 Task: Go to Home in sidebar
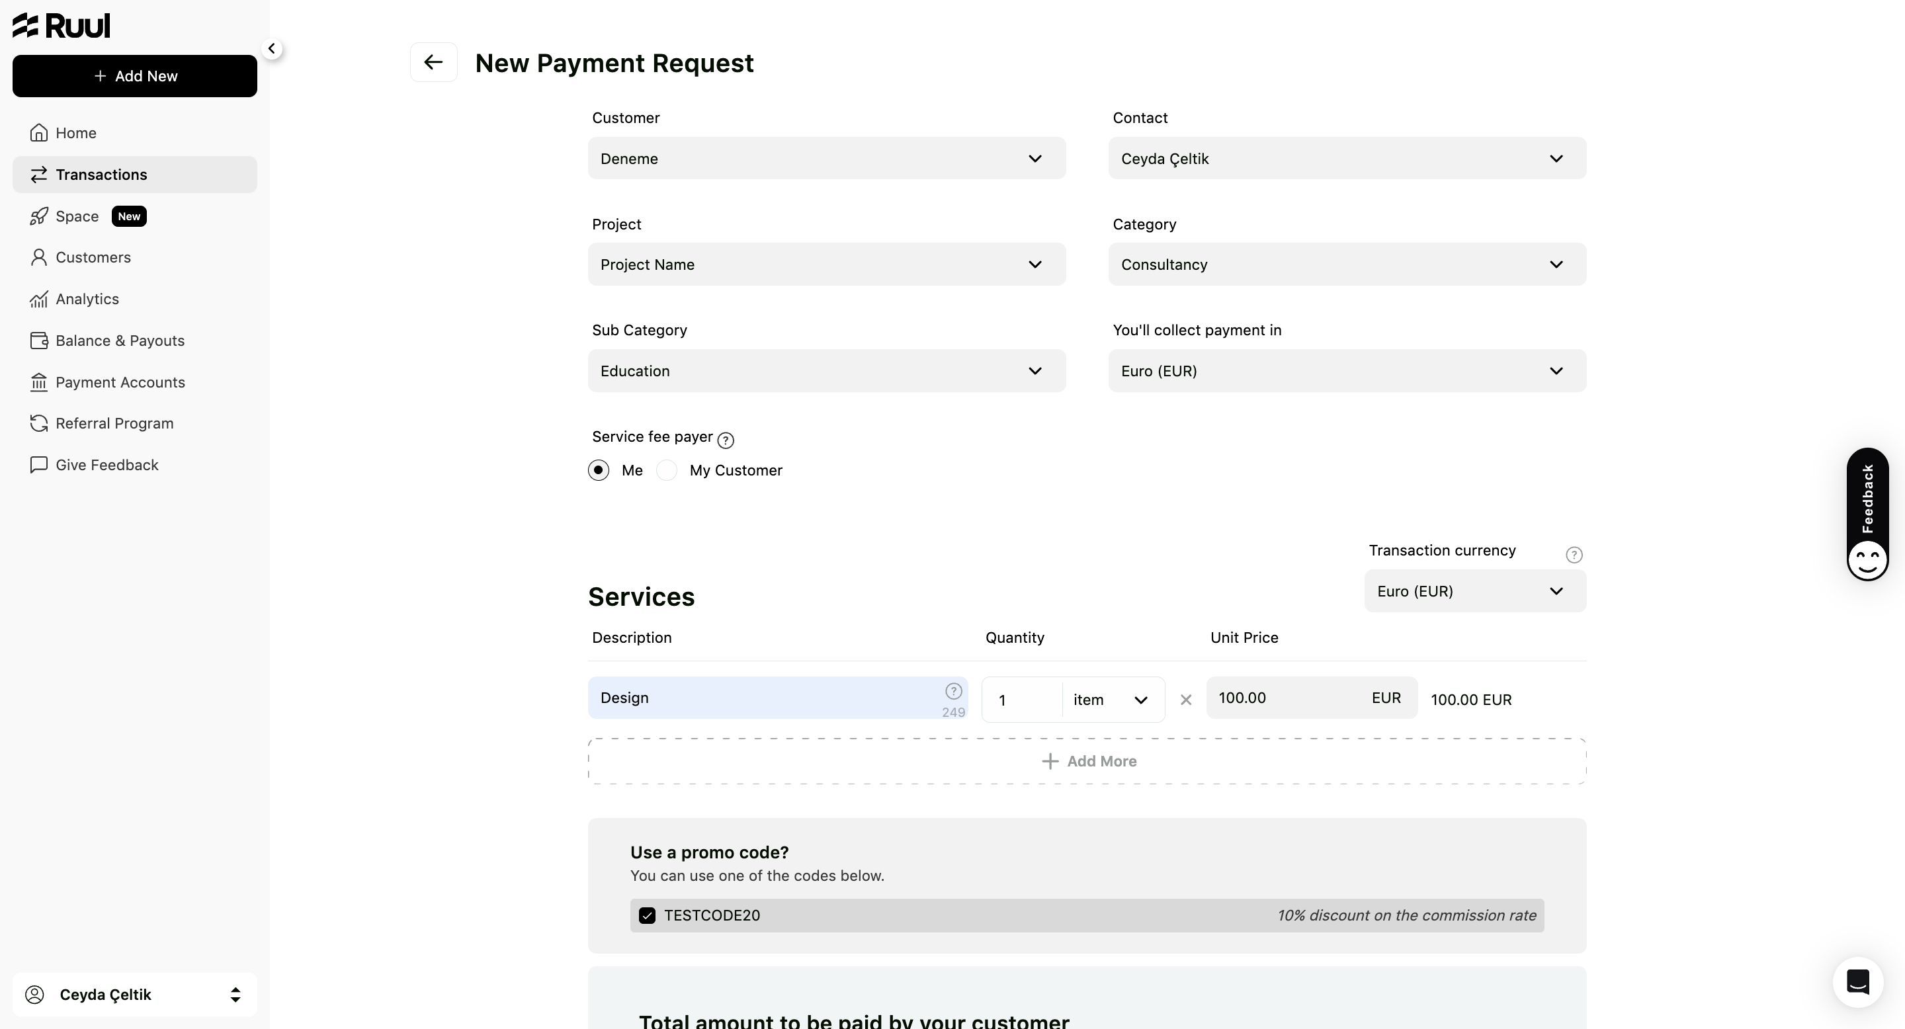pos(134,133)
